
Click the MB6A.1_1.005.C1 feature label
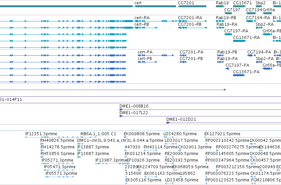coord(98,134)
